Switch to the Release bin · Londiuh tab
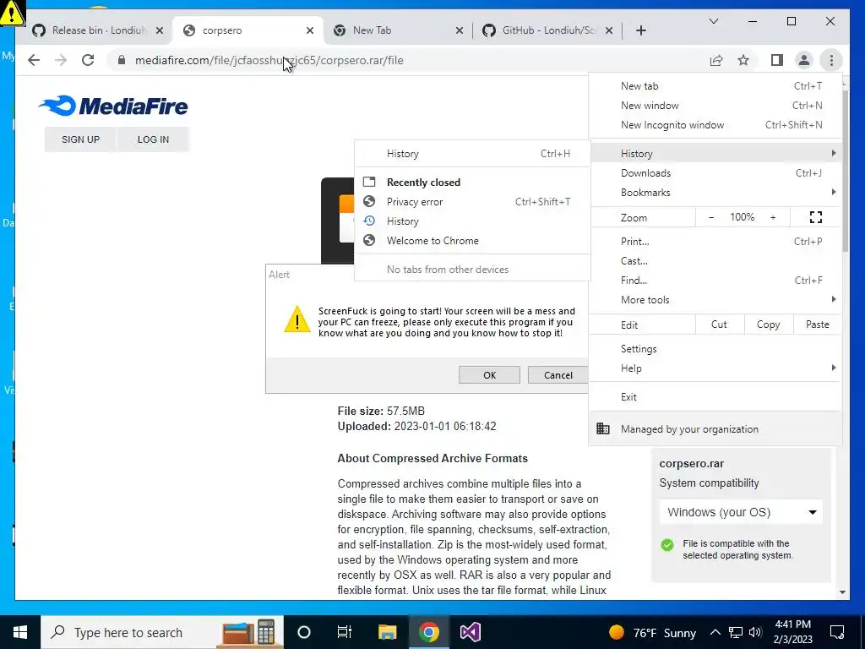The image size is (865, 649). point(99,30)
